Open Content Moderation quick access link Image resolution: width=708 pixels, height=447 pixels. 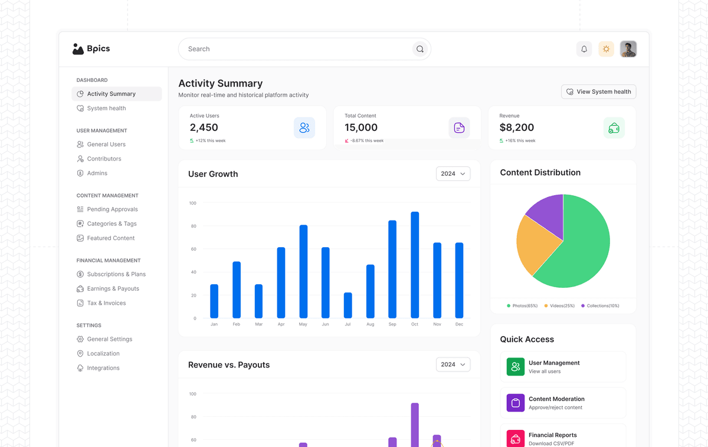563,403
